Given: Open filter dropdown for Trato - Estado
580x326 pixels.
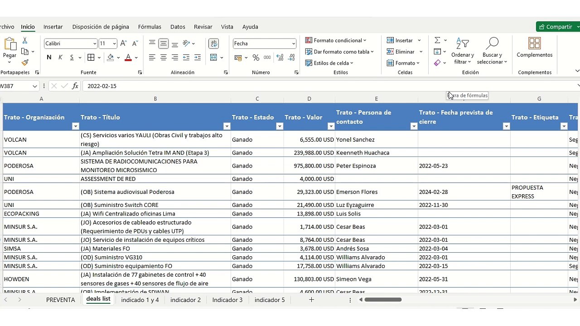Looking at the screenshot, I should point(280,126).
